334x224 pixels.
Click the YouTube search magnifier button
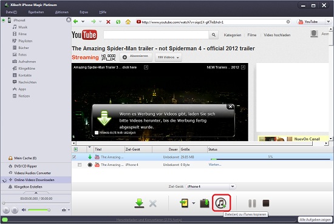(x=213, y=35)
